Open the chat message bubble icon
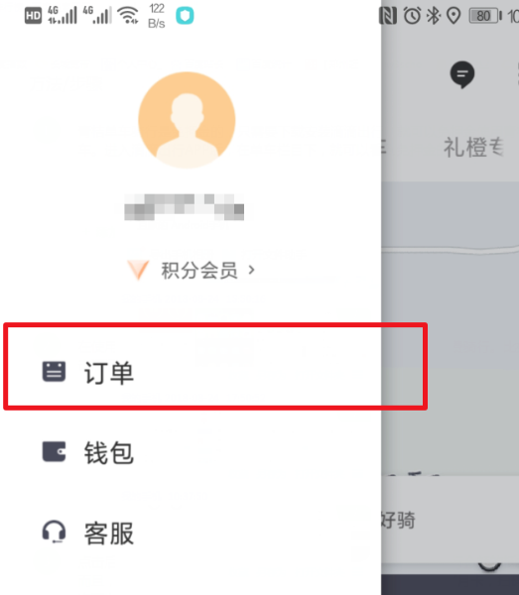 pyautogui.click(x=462, y=74)
